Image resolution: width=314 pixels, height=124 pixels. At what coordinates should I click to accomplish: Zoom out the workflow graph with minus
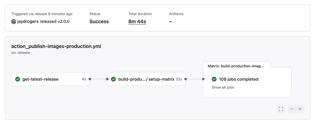pos(292,109)
